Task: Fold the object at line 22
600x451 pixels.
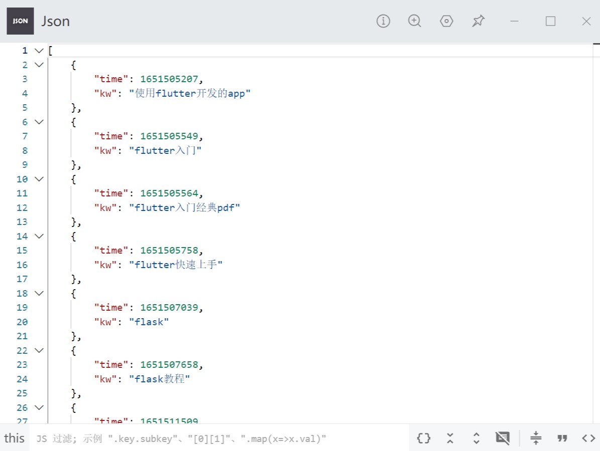Action: pos(39,350)
